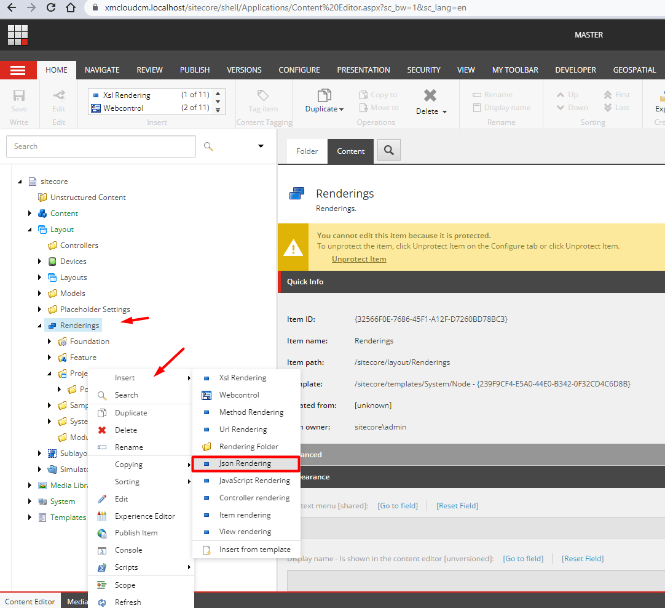Choose Insert from template option

pos(254,550)
